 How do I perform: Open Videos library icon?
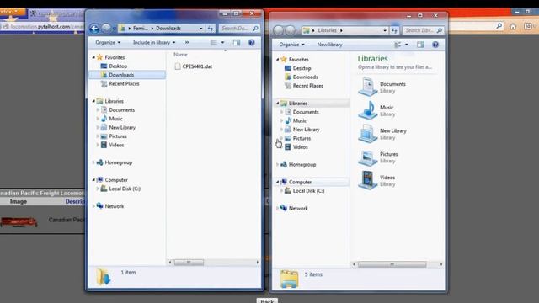point(368,180)
